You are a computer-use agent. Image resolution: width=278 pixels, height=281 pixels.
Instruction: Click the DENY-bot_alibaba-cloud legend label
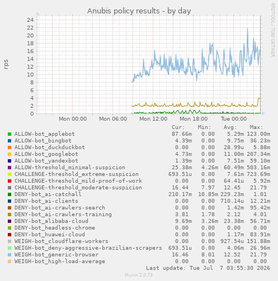pyautogui.click(x=51, y=221)
